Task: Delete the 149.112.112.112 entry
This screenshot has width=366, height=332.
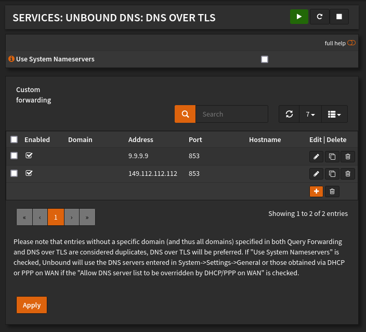Action: click(348, 174)
